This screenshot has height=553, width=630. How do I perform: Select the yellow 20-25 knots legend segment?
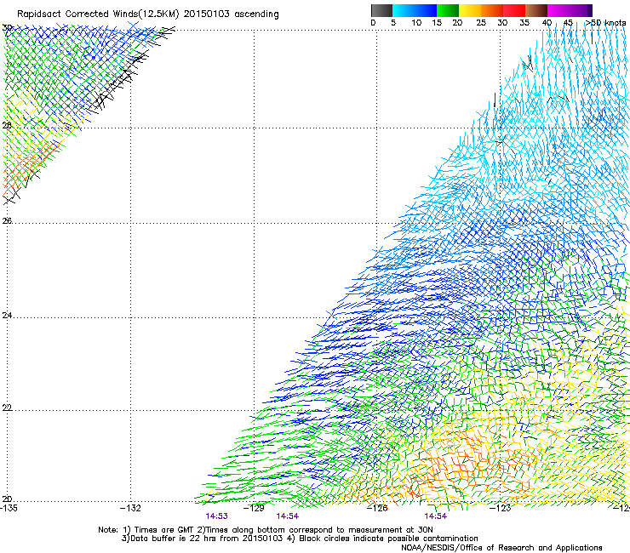coord(470,10)
